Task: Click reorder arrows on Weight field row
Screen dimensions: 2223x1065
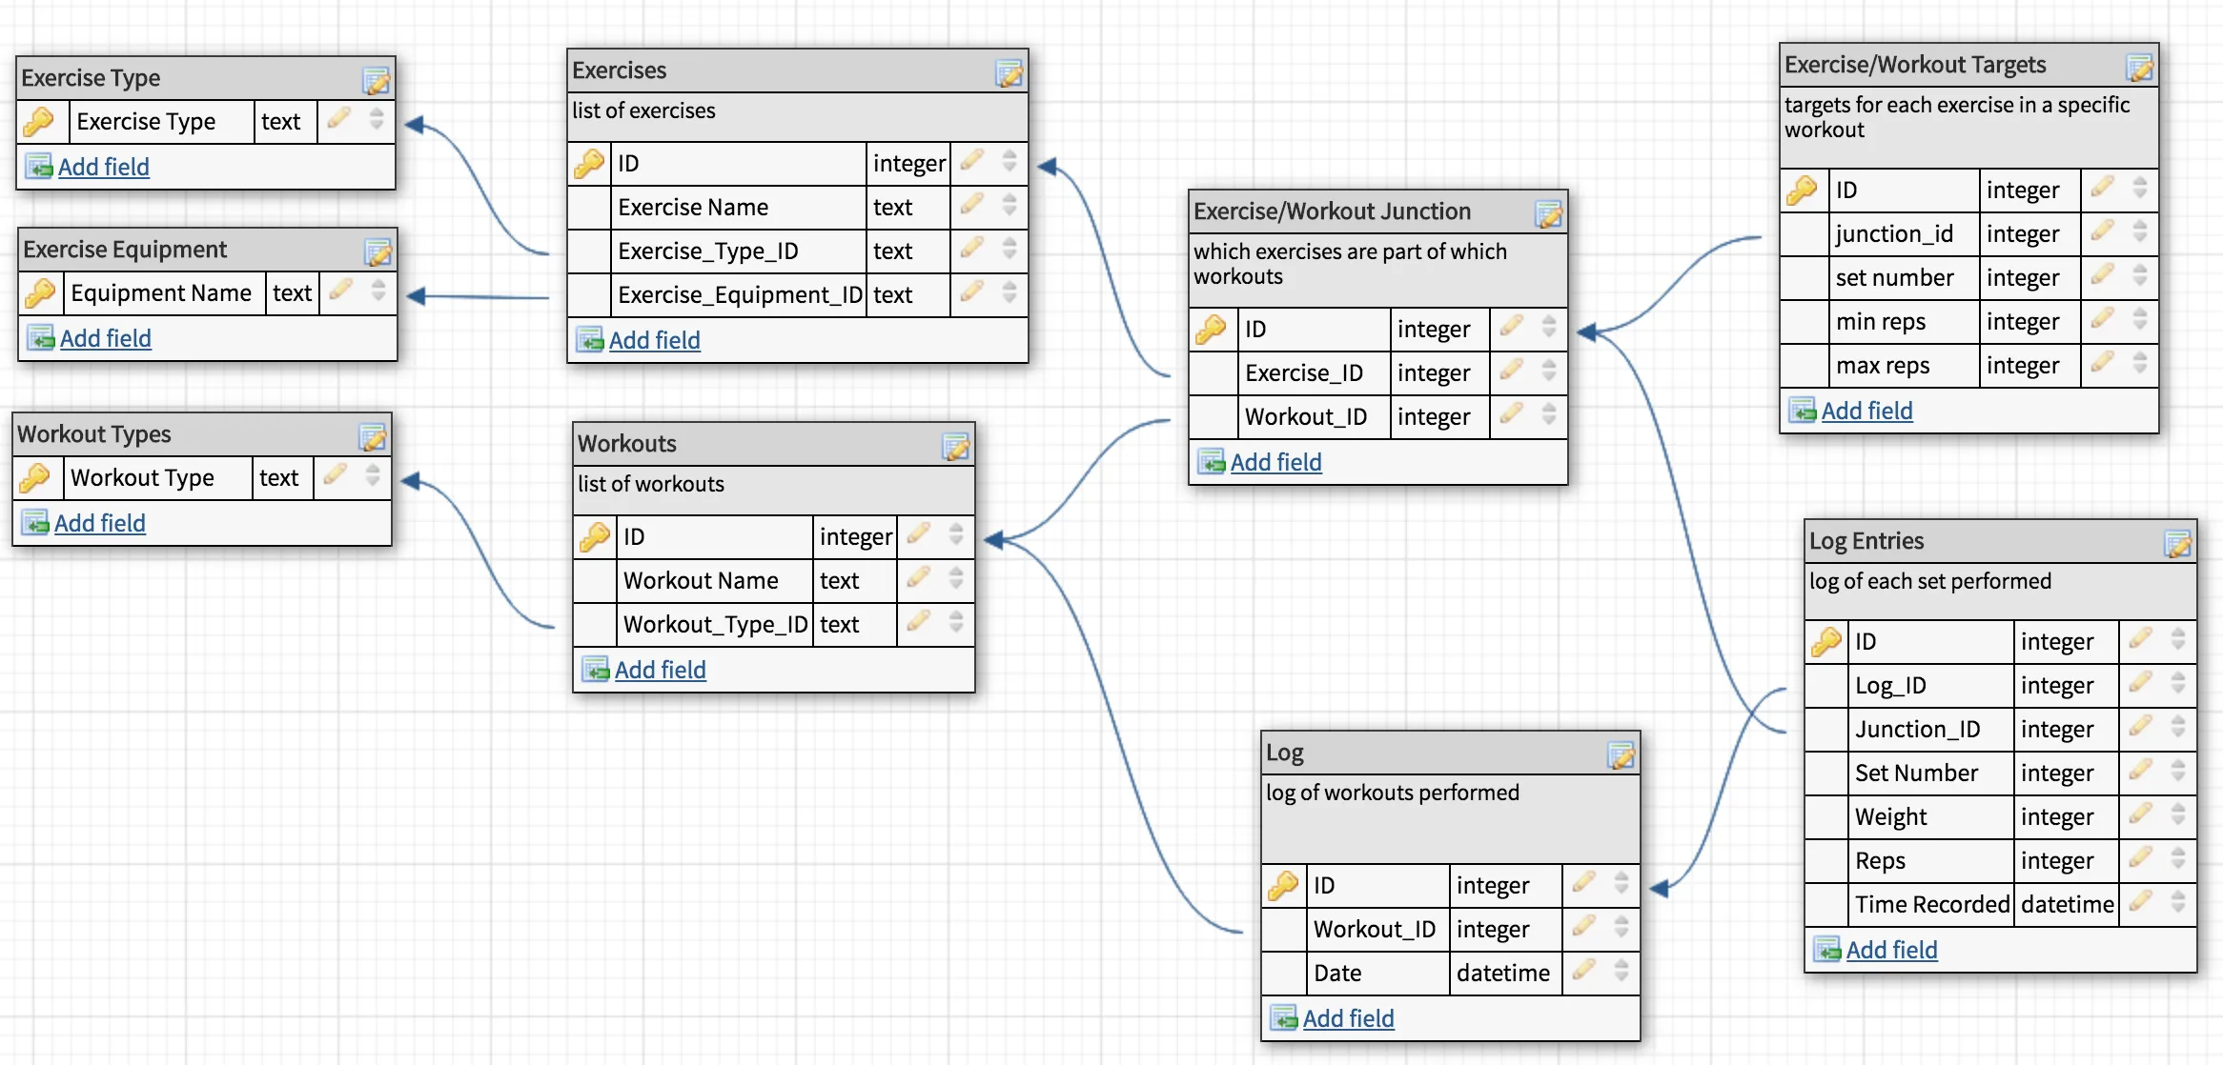Action: 2178,814
